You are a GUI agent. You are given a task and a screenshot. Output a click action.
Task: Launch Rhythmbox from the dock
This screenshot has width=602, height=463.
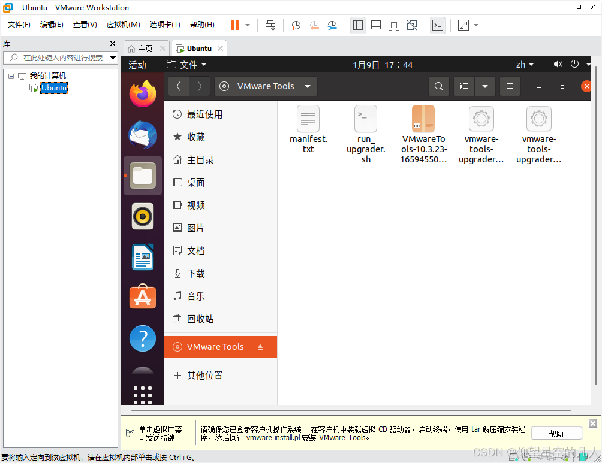click(x=143, y=217)
